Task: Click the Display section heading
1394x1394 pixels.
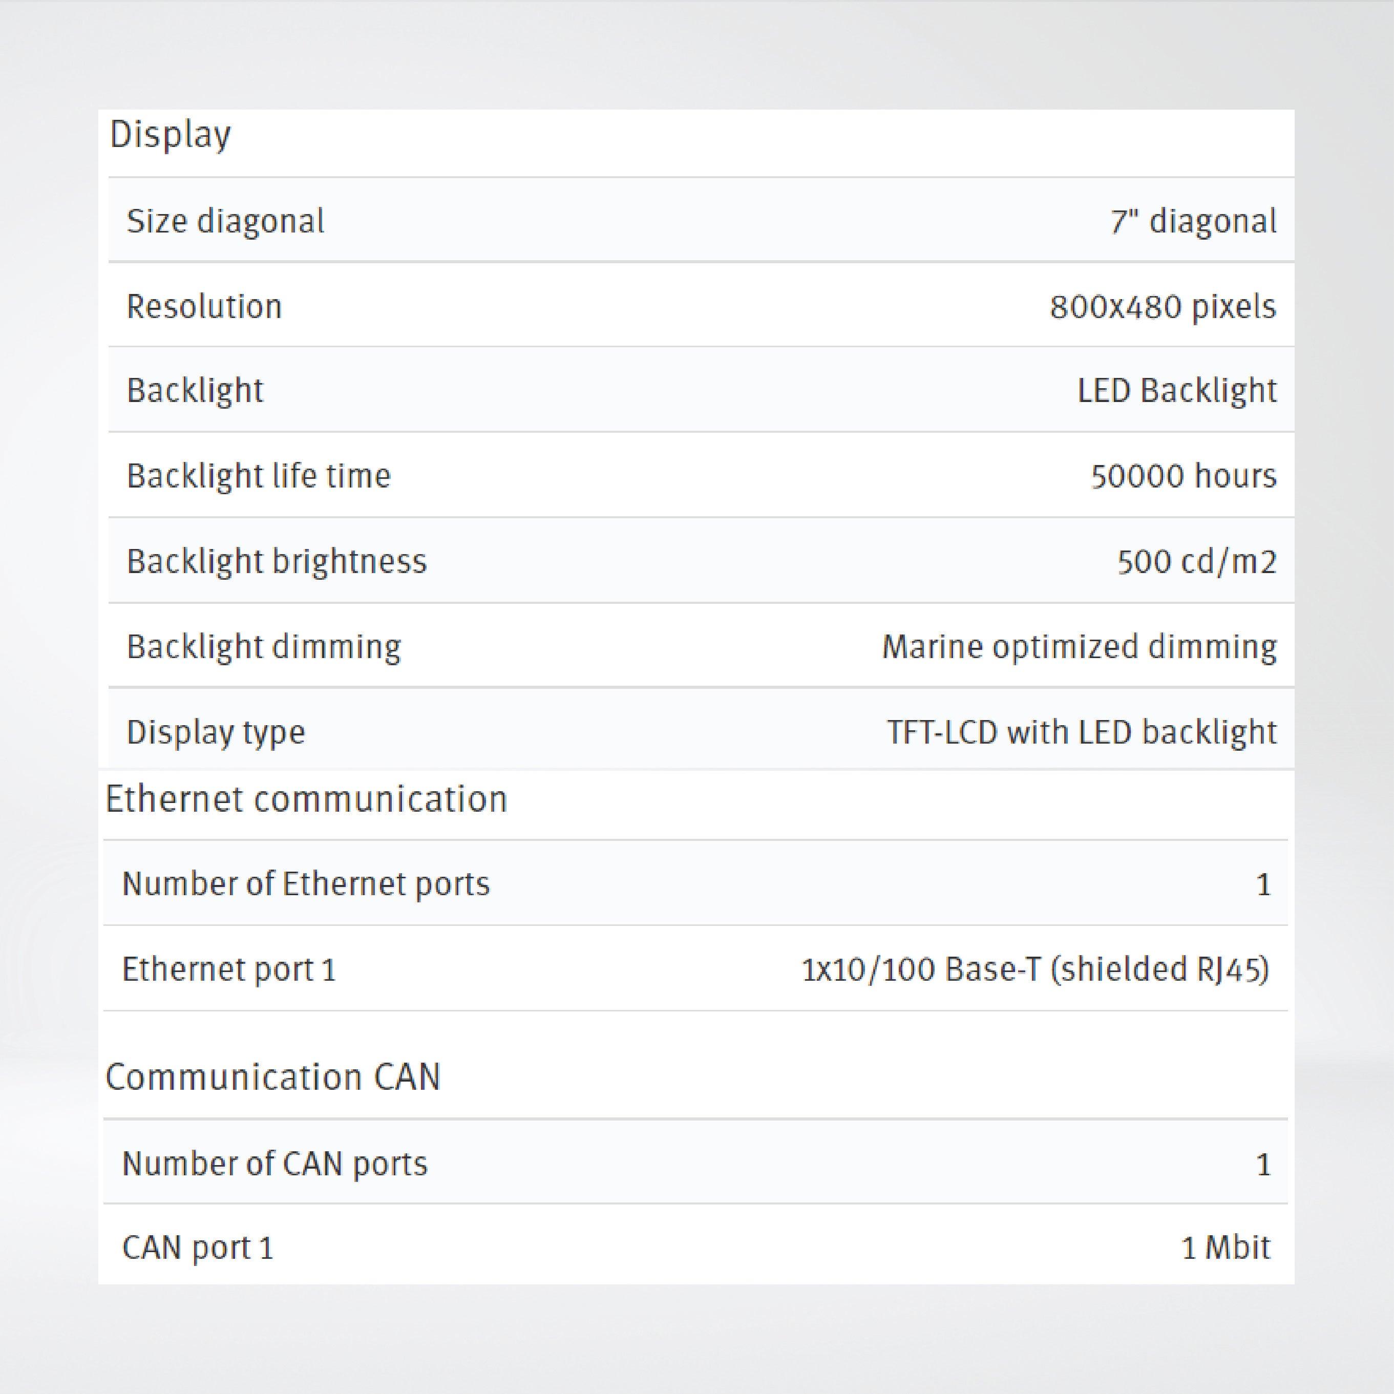Action: (171, 136)
